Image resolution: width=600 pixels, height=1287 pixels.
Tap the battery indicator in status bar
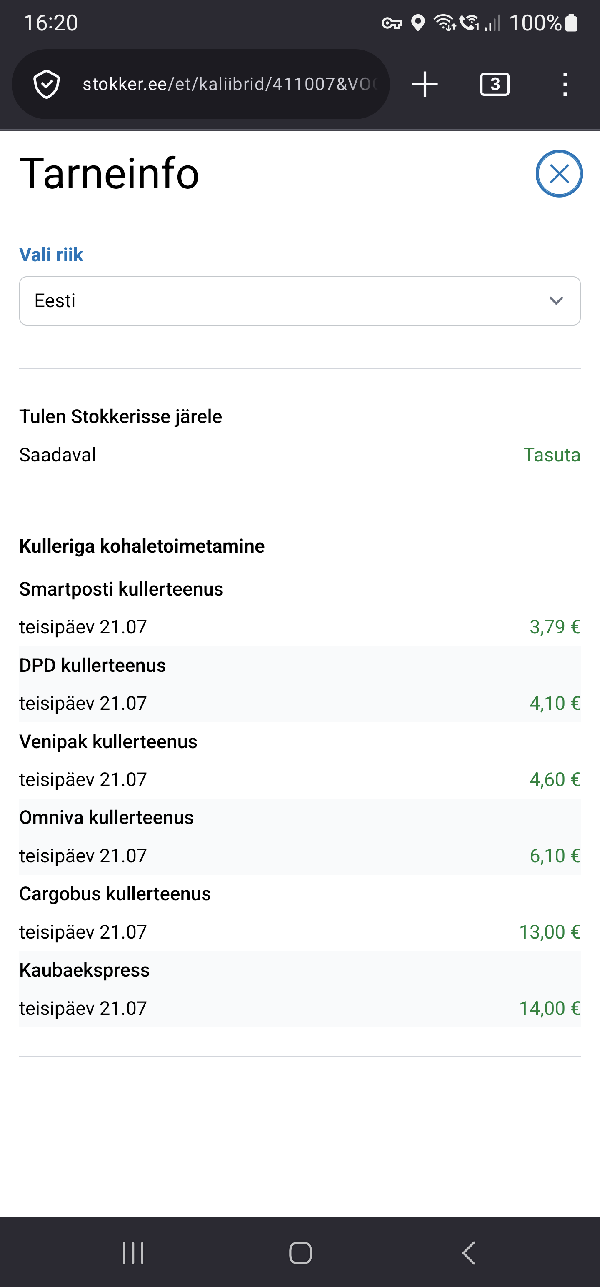571,23
